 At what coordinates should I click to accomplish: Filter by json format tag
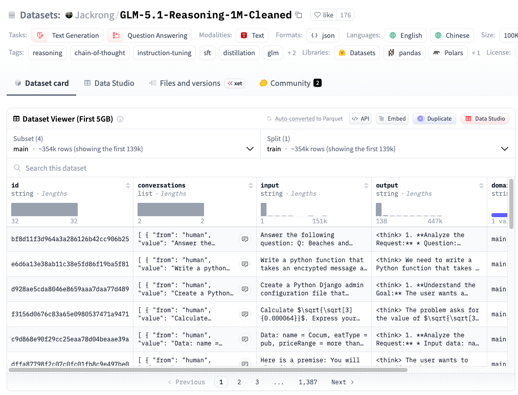pyautogui.click(x=323, y=35)
